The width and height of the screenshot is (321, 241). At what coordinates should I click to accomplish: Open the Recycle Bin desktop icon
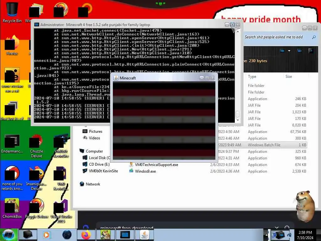coord(12,12)
